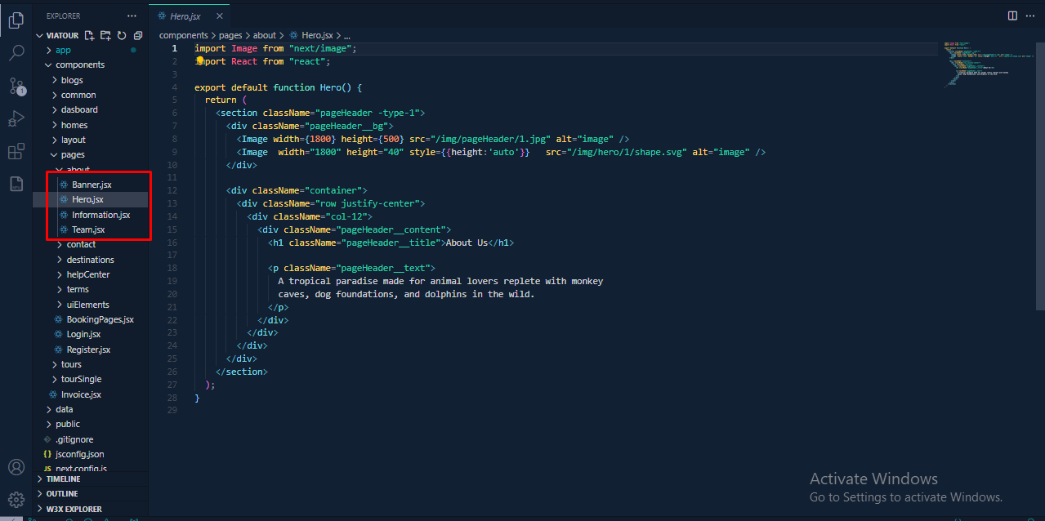
Task: Open the Extensions view
Action: (x=16, y=152)
